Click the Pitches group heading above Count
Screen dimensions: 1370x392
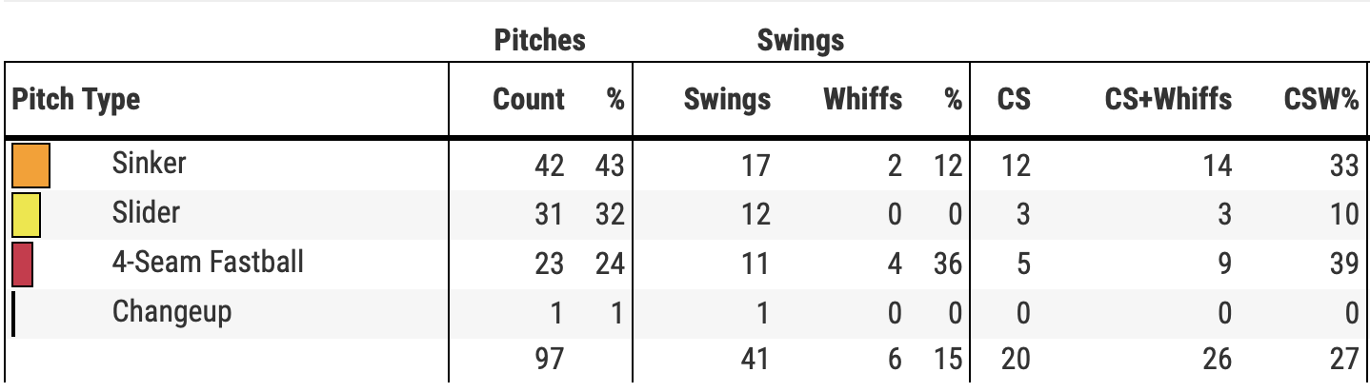[539, 40]
